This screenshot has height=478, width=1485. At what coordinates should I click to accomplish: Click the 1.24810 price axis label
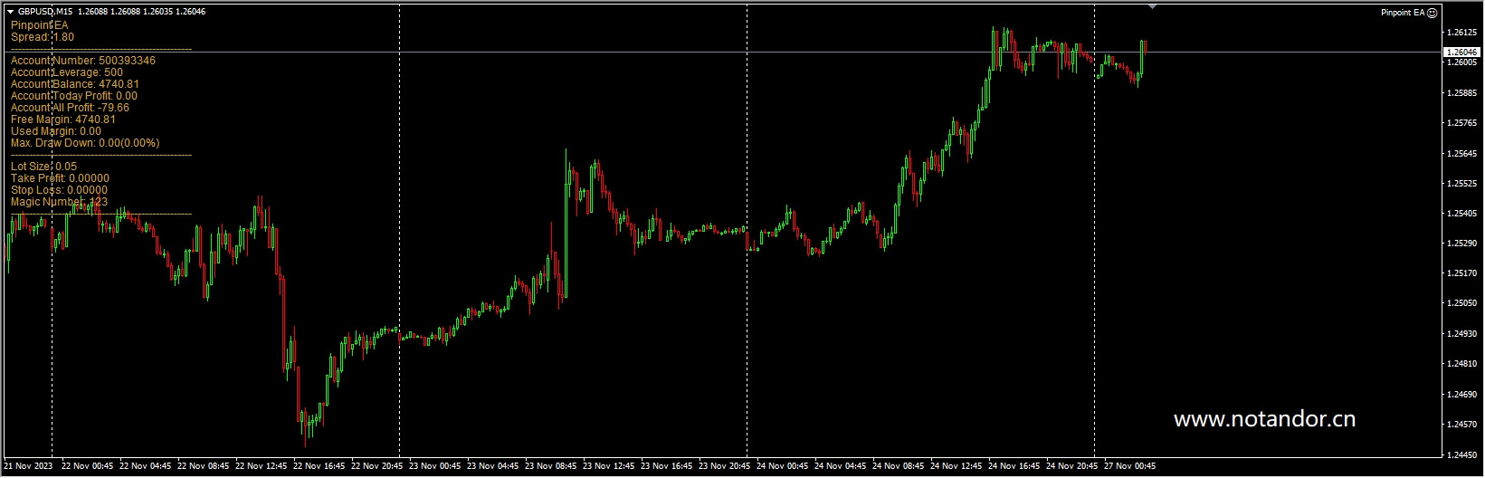tap(1461, 364)
